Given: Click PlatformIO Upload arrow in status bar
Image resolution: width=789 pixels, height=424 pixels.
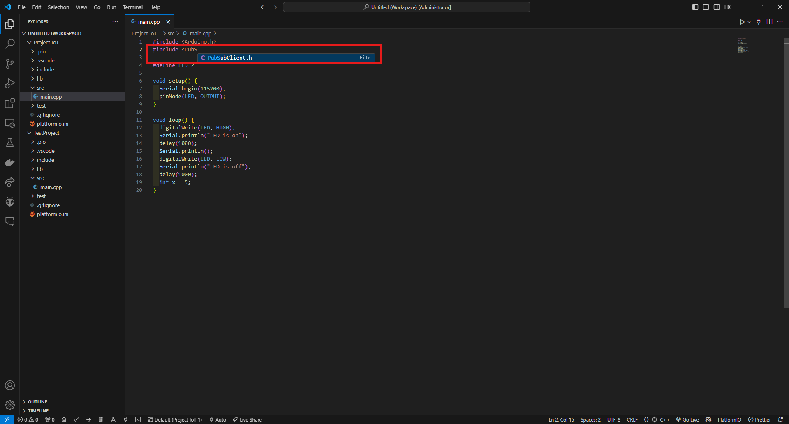Looking at the screenshot, I should click(88, 419).
